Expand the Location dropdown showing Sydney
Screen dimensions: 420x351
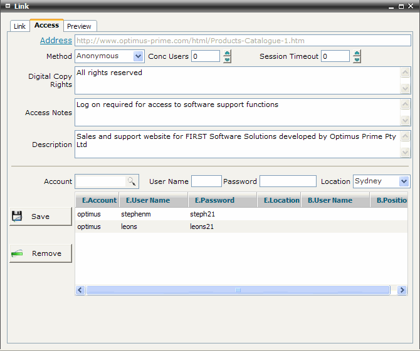click(x=404, y=181)
